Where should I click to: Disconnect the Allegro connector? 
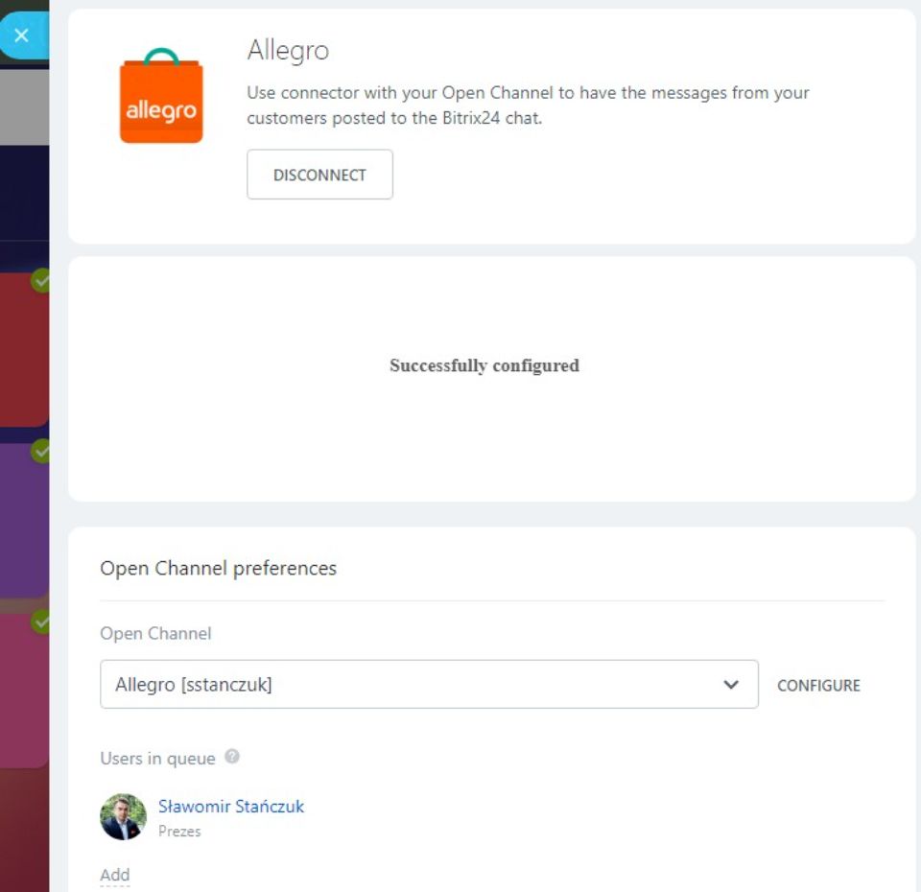pos(319,174)
